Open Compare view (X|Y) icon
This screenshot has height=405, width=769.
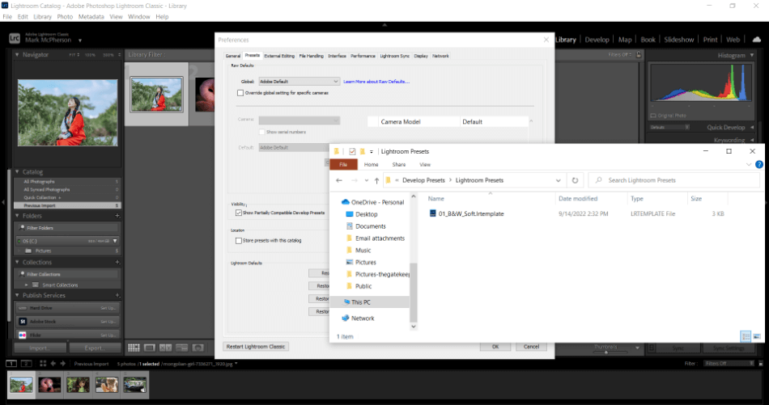(166, 348)
